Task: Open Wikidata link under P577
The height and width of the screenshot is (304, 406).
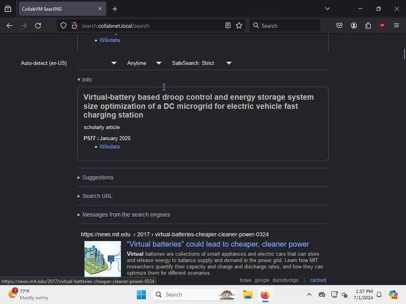Action: (x=109, y=146)
